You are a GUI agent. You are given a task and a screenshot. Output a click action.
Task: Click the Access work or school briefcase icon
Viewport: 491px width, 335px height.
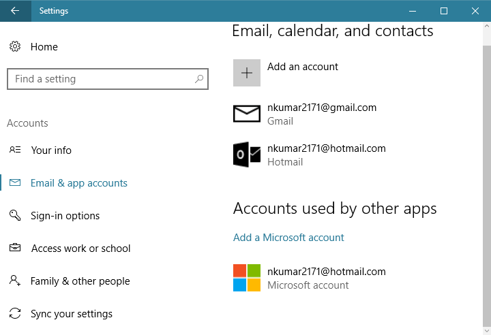point(15,248)
